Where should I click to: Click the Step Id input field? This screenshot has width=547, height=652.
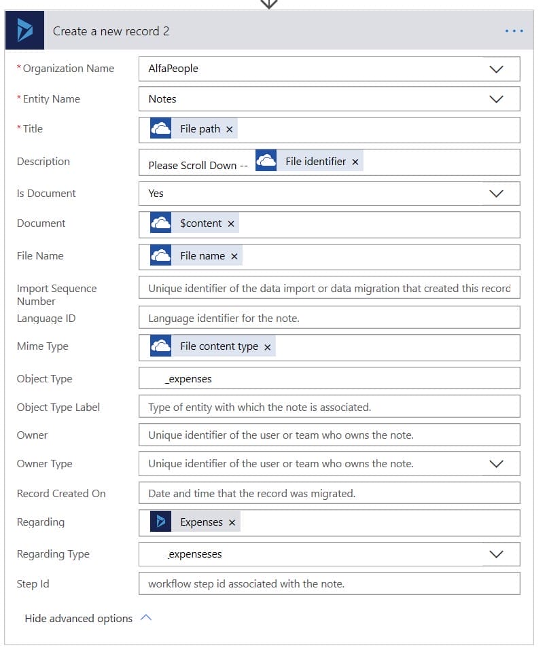[x=330, y=583]
